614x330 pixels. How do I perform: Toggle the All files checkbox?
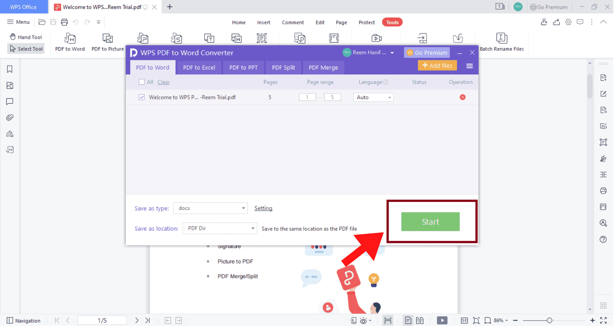pos(142,82)
